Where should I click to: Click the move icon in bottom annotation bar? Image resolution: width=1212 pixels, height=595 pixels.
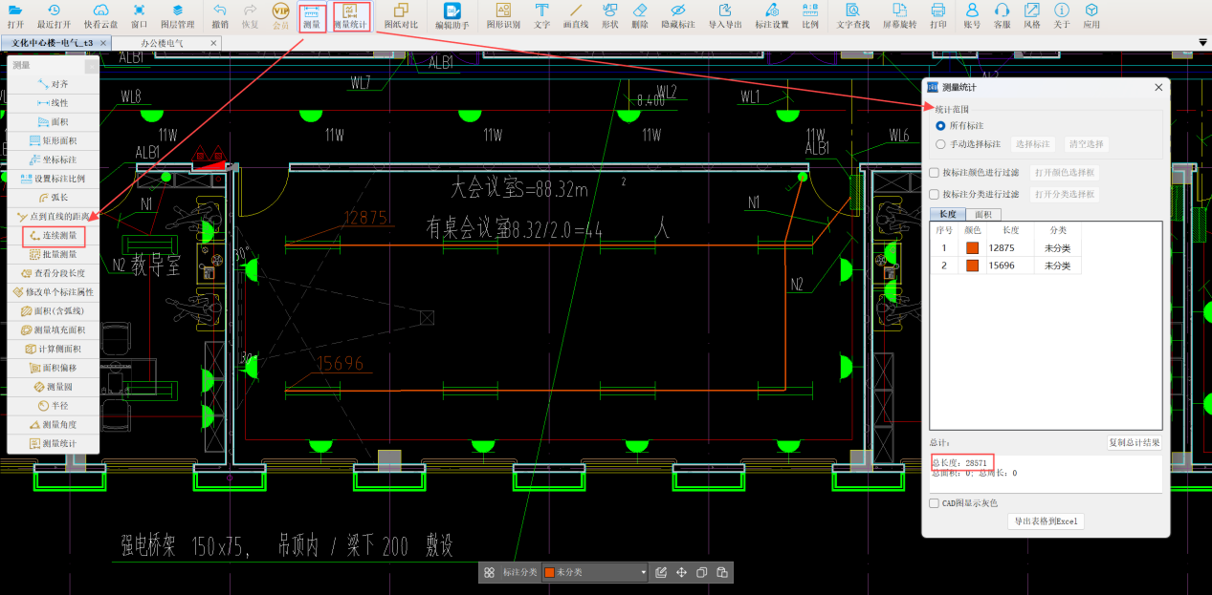tap(681, 573)
